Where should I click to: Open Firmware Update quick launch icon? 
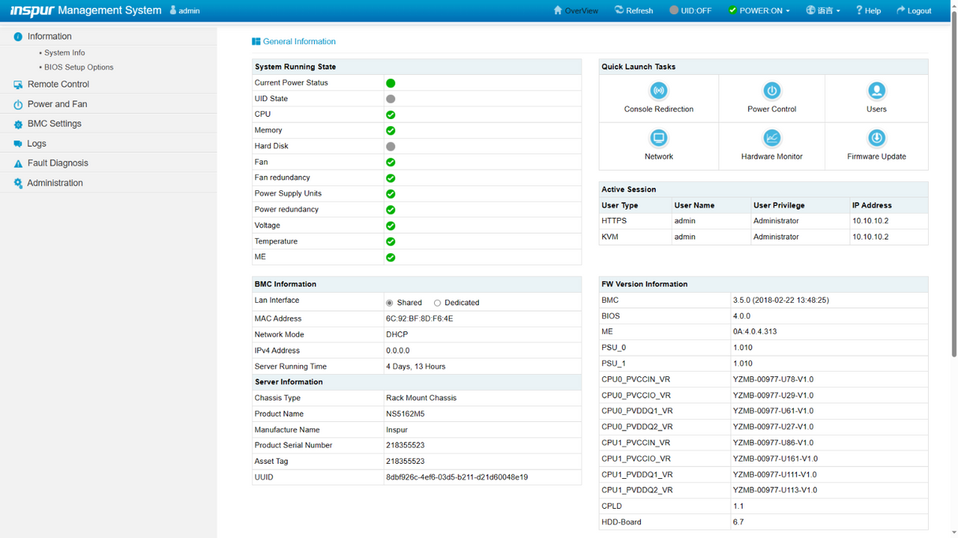pos(876,138)
